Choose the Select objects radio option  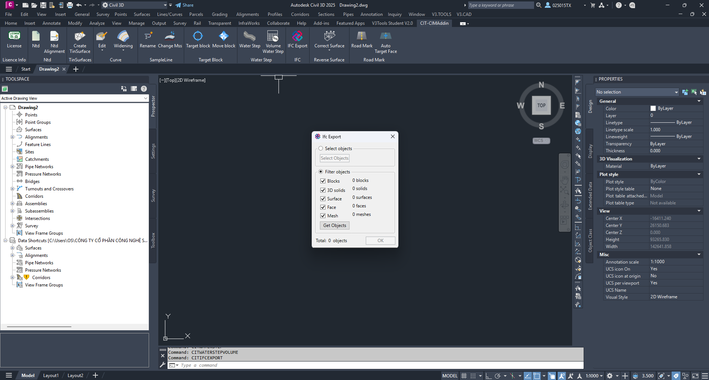click(321, 149)
